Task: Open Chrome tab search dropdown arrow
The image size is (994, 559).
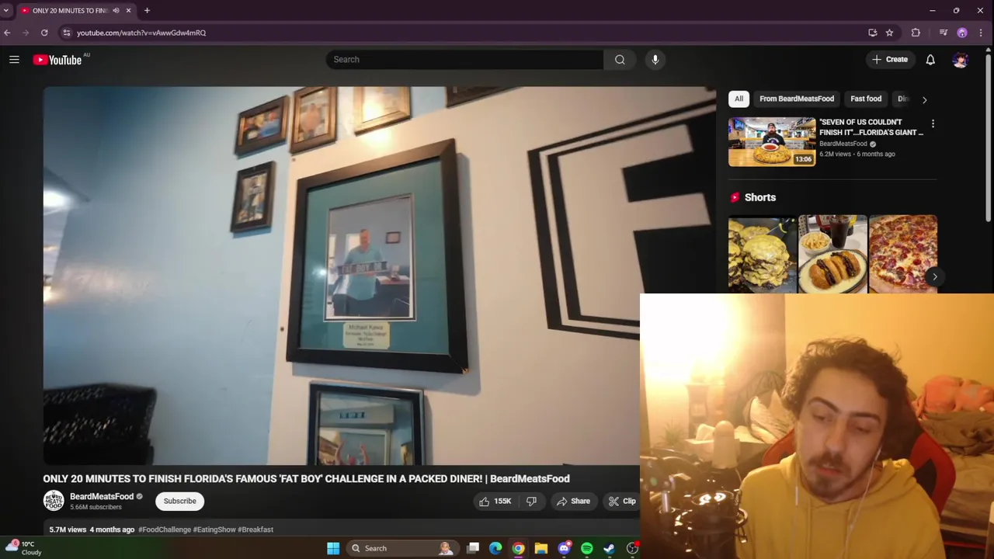Action: [6, 11]
